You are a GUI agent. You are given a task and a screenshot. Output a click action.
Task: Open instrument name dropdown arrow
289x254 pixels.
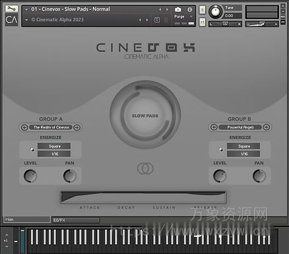pos(26,9)
